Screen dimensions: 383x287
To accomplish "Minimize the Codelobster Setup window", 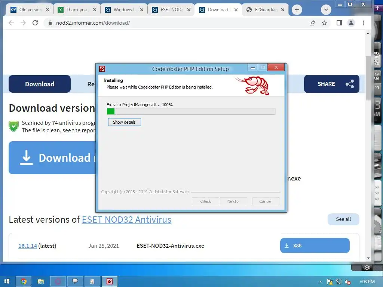I will (253, 68).
